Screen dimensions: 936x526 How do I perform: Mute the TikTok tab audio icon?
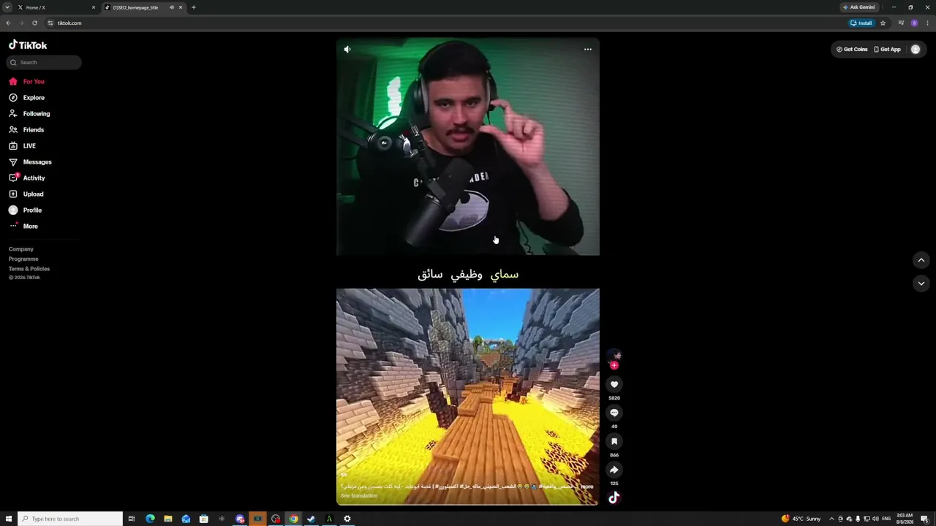[172, 7]
